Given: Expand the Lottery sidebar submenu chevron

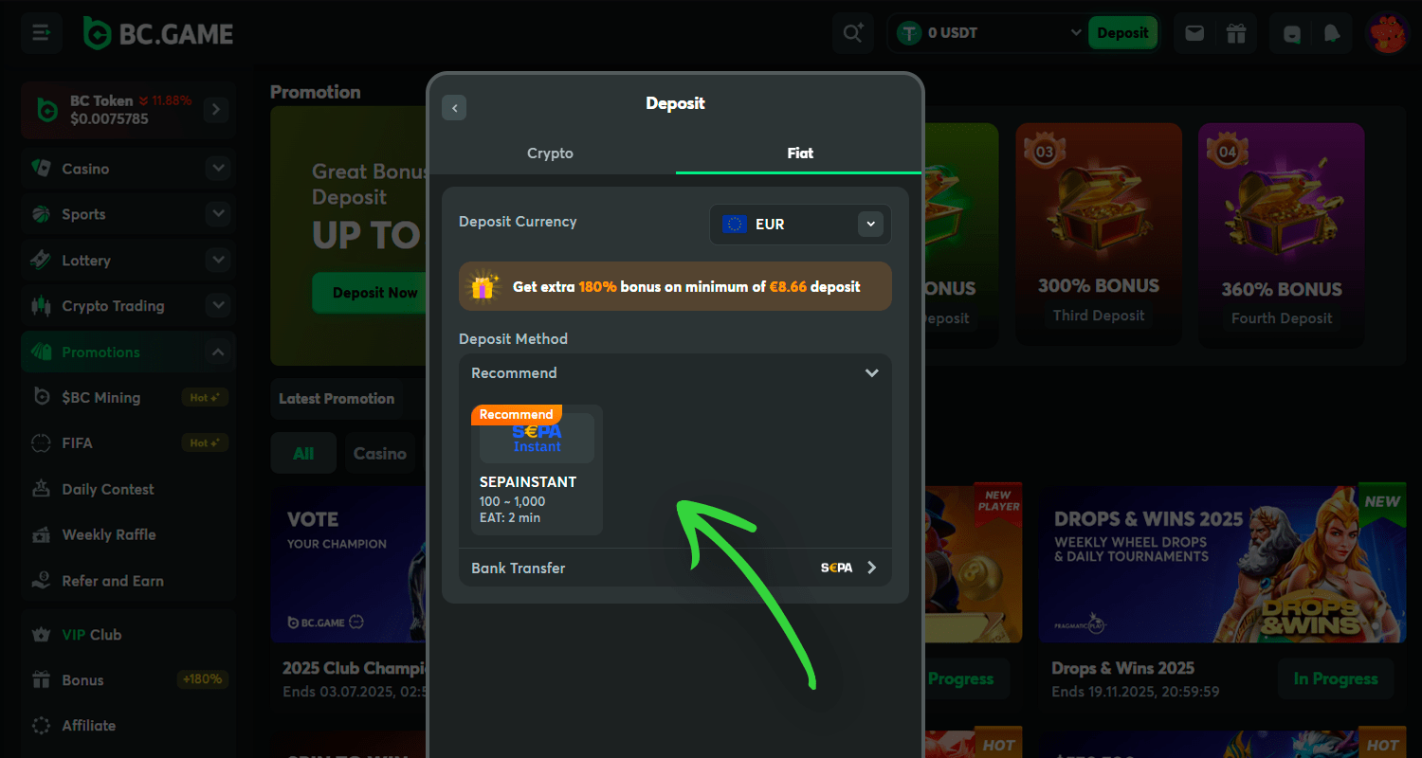Looking at the screenshot, I should [218, 260].
